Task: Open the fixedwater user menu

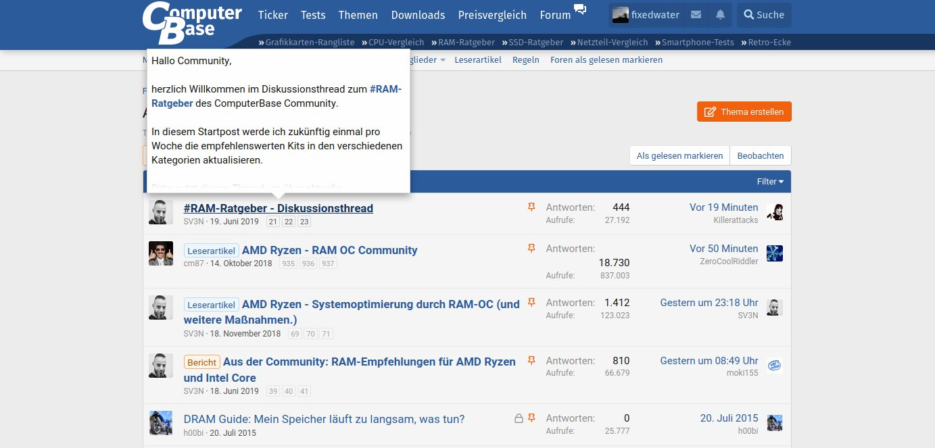Action: pyautogui.click(x=646, y=15)
